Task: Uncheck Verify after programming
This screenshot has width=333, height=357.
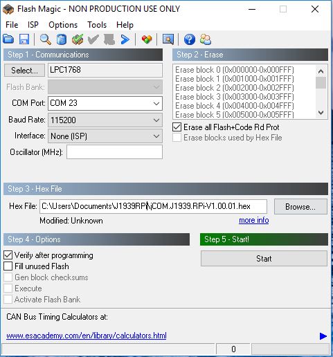Action: tap(8, 255)
